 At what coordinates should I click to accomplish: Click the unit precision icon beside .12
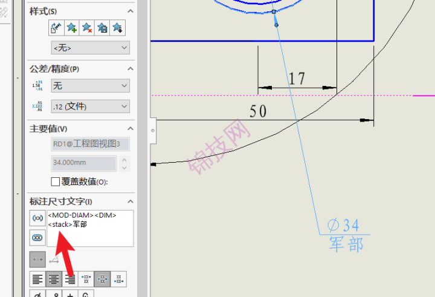pos(37,106)
